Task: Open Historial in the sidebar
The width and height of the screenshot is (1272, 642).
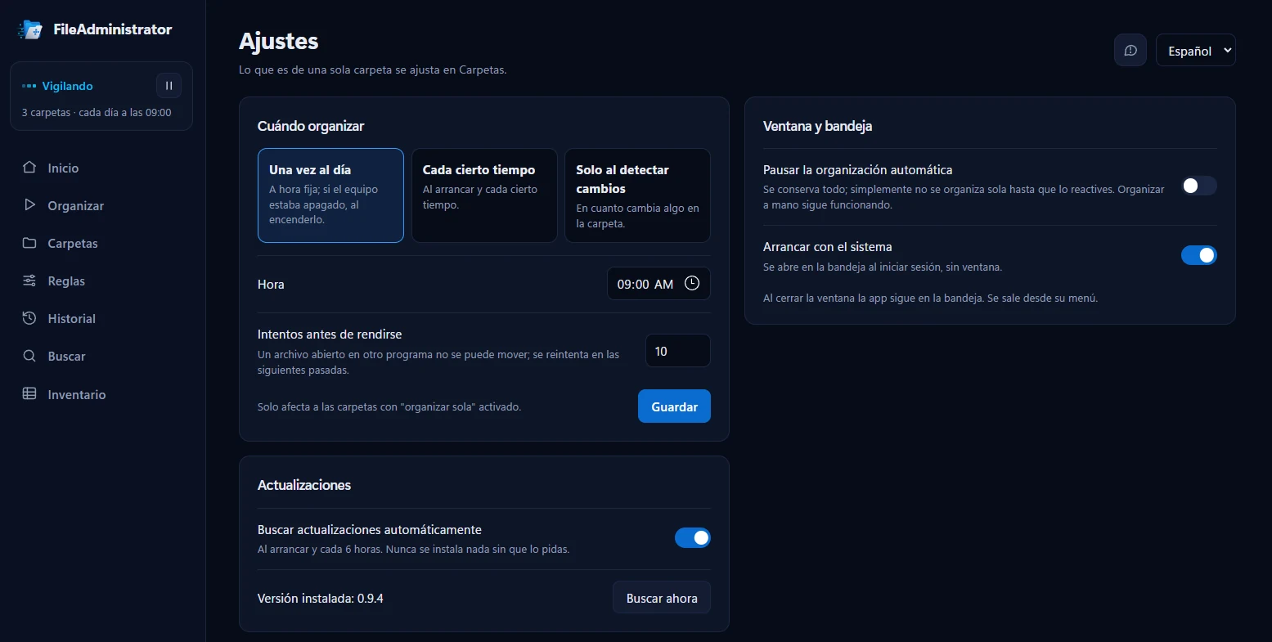Action: pyautogui.click(x=101, y=318)
